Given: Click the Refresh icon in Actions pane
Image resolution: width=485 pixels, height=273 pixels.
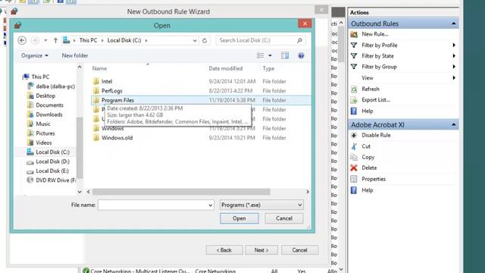Looking at the screenshot, I should pos(354,89).
